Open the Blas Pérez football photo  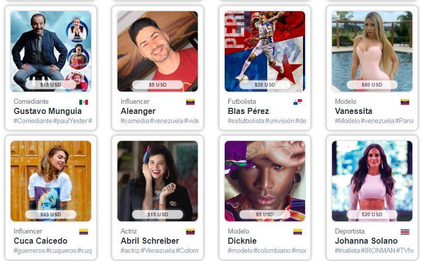(x=265, y=51)
